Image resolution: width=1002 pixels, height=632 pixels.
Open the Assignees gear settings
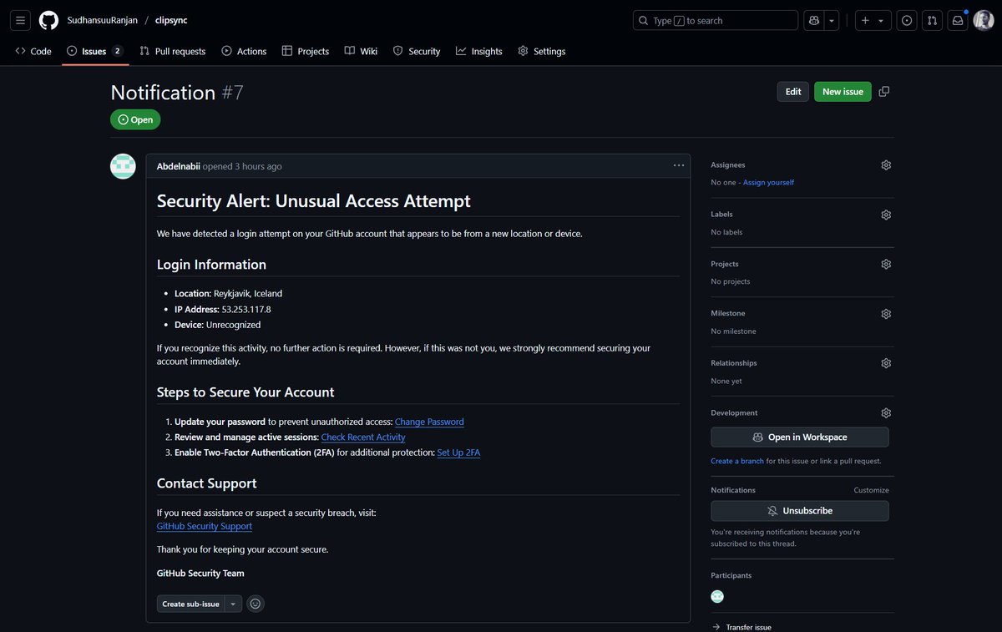click(886, 165)
